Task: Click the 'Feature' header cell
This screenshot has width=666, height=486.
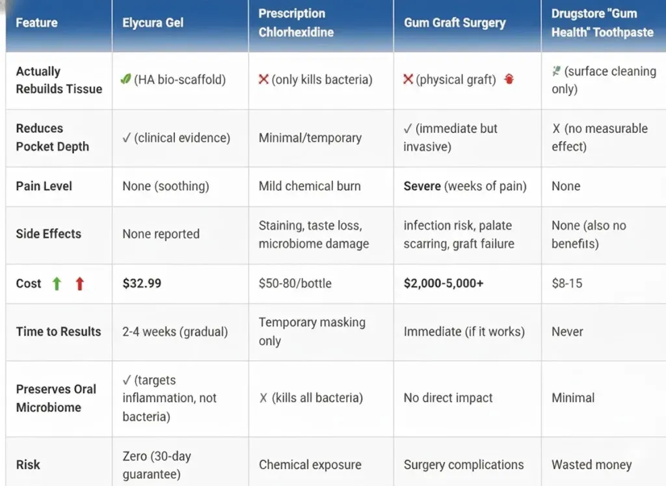Action: tap(36, 23)
